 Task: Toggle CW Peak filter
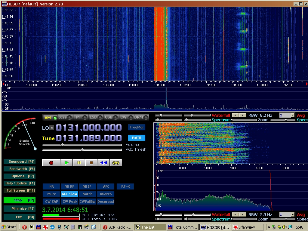pos(69,201)
